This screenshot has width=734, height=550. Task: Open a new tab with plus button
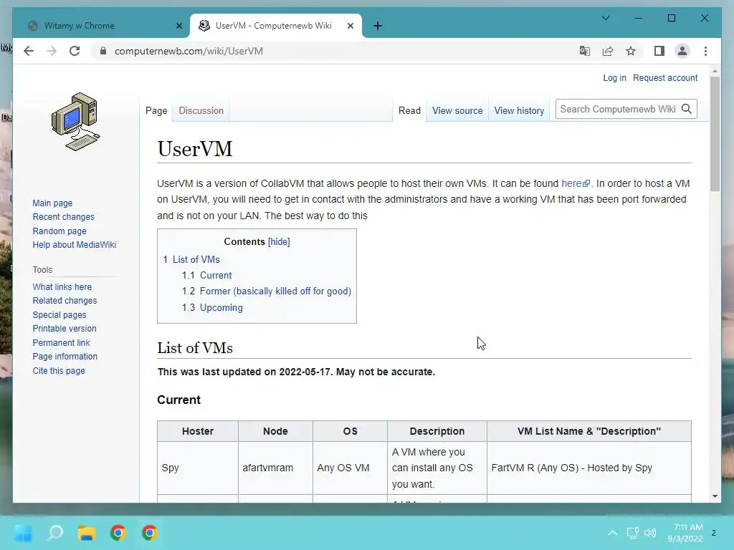pyautogui.click(x=378, y=26)
